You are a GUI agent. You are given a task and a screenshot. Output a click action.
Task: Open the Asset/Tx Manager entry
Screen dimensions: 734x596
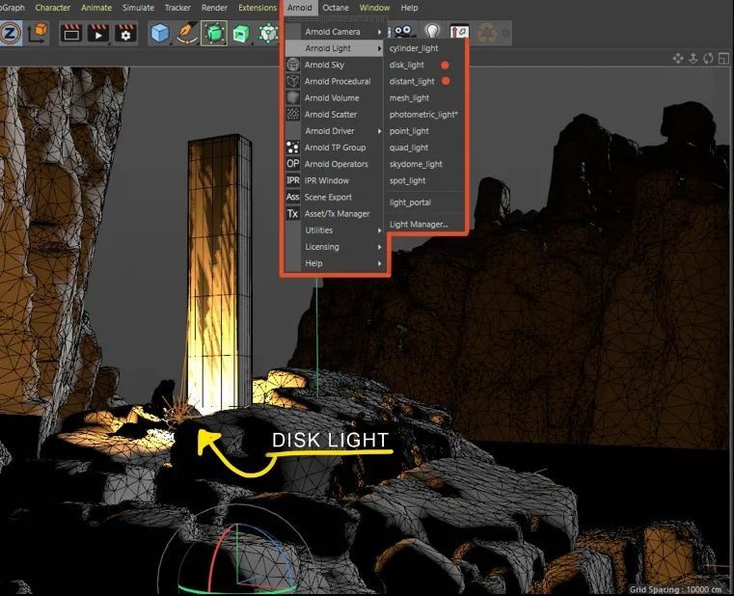pyautogui.click(x=335, y=213)
